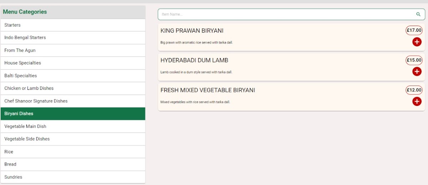The image size is (428, 185).
Task: Add Fresh Mixed Vegetable Biryani plus icon
Action: 417,101
